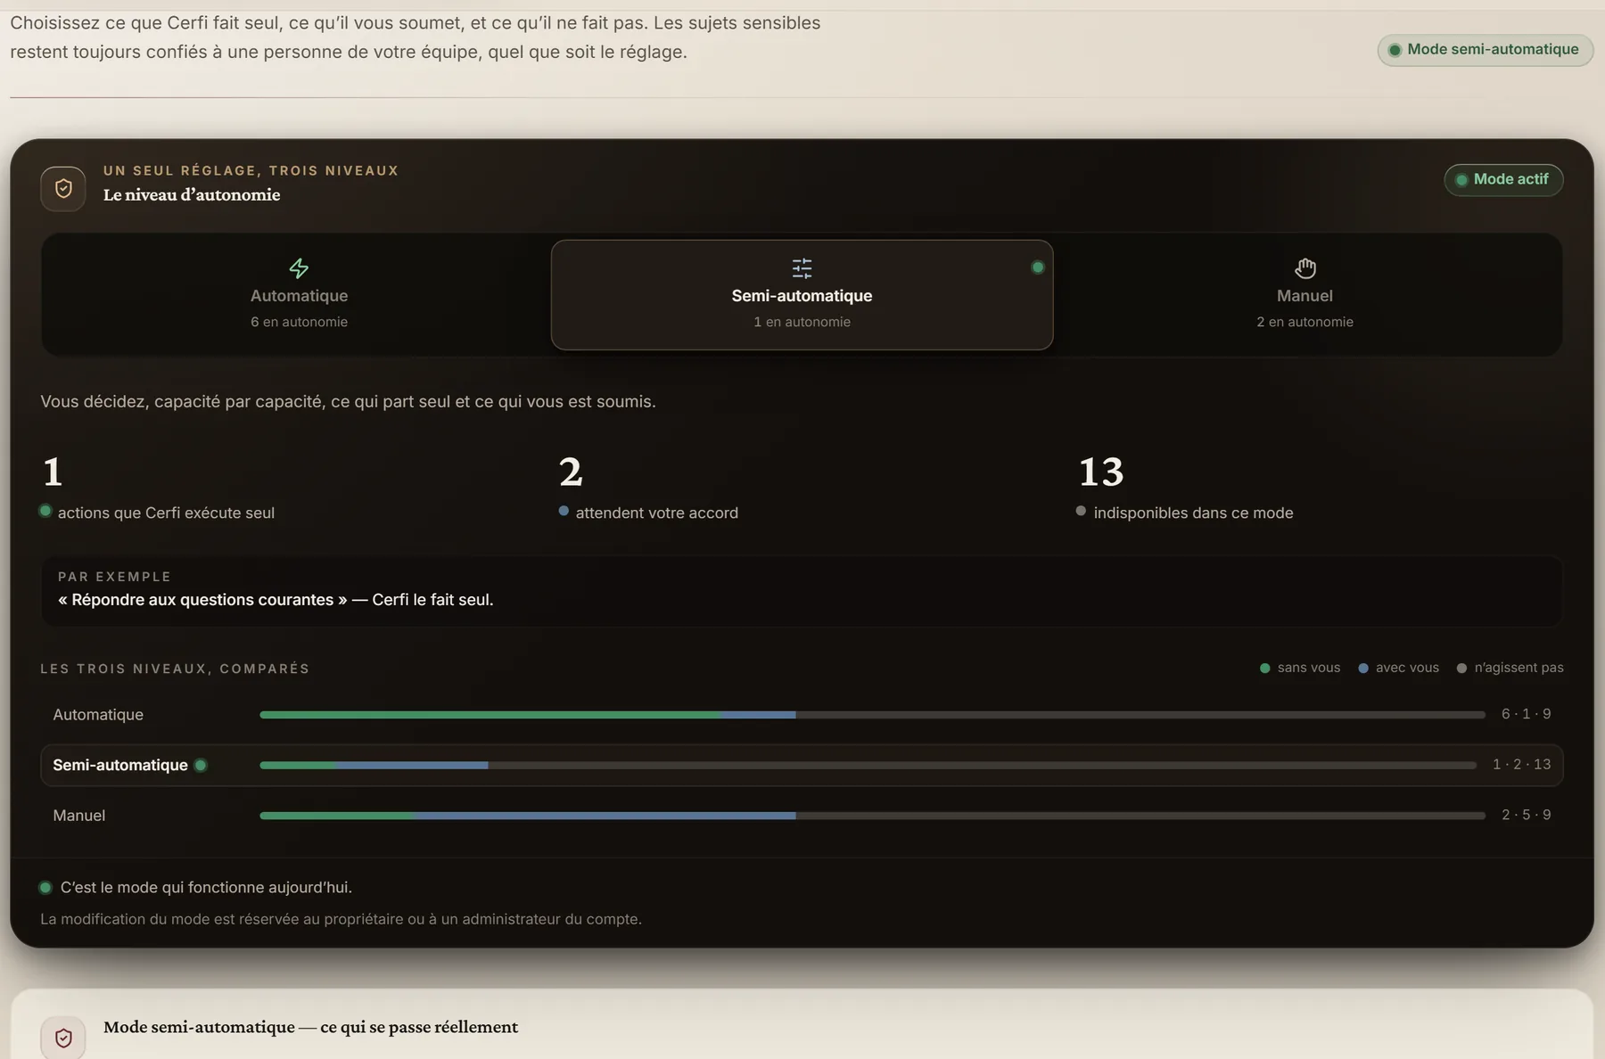Click the shield icon beside "Le niveau d'autonomie"
1605x1059 pixels.
[63, 188]
